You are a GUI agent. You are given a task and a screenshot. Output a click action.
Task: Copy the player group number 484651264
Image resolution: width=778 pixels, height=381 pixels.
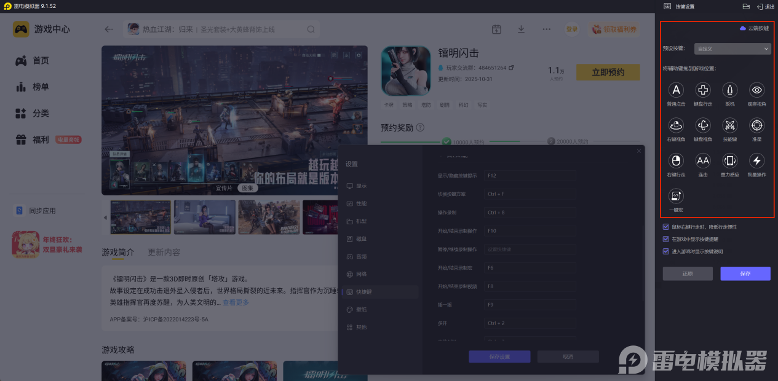click(x=510, y=68)
